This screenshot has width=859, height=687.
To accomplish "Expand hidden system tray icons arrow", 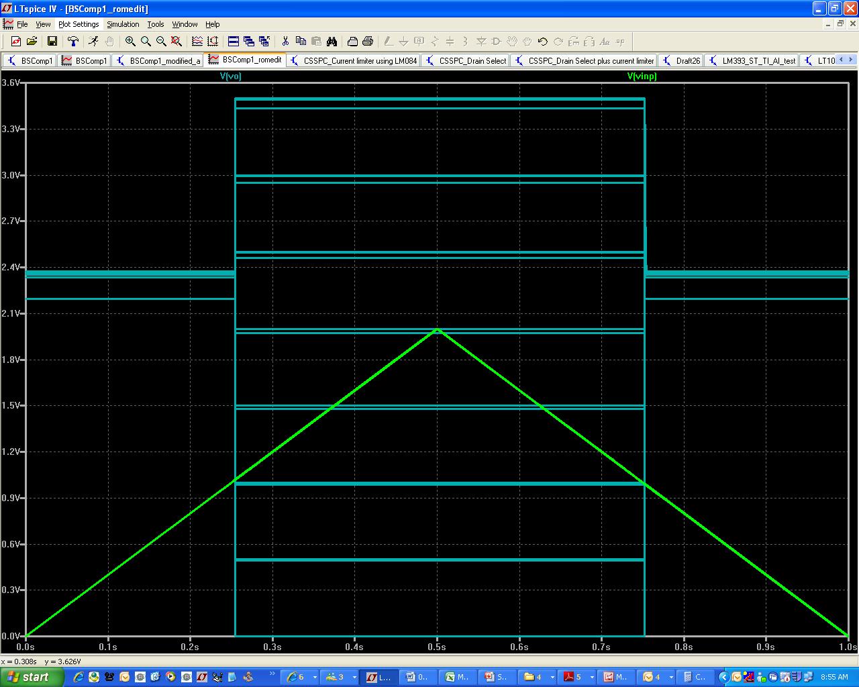I will pyautogui.click(x=725, y=677).
